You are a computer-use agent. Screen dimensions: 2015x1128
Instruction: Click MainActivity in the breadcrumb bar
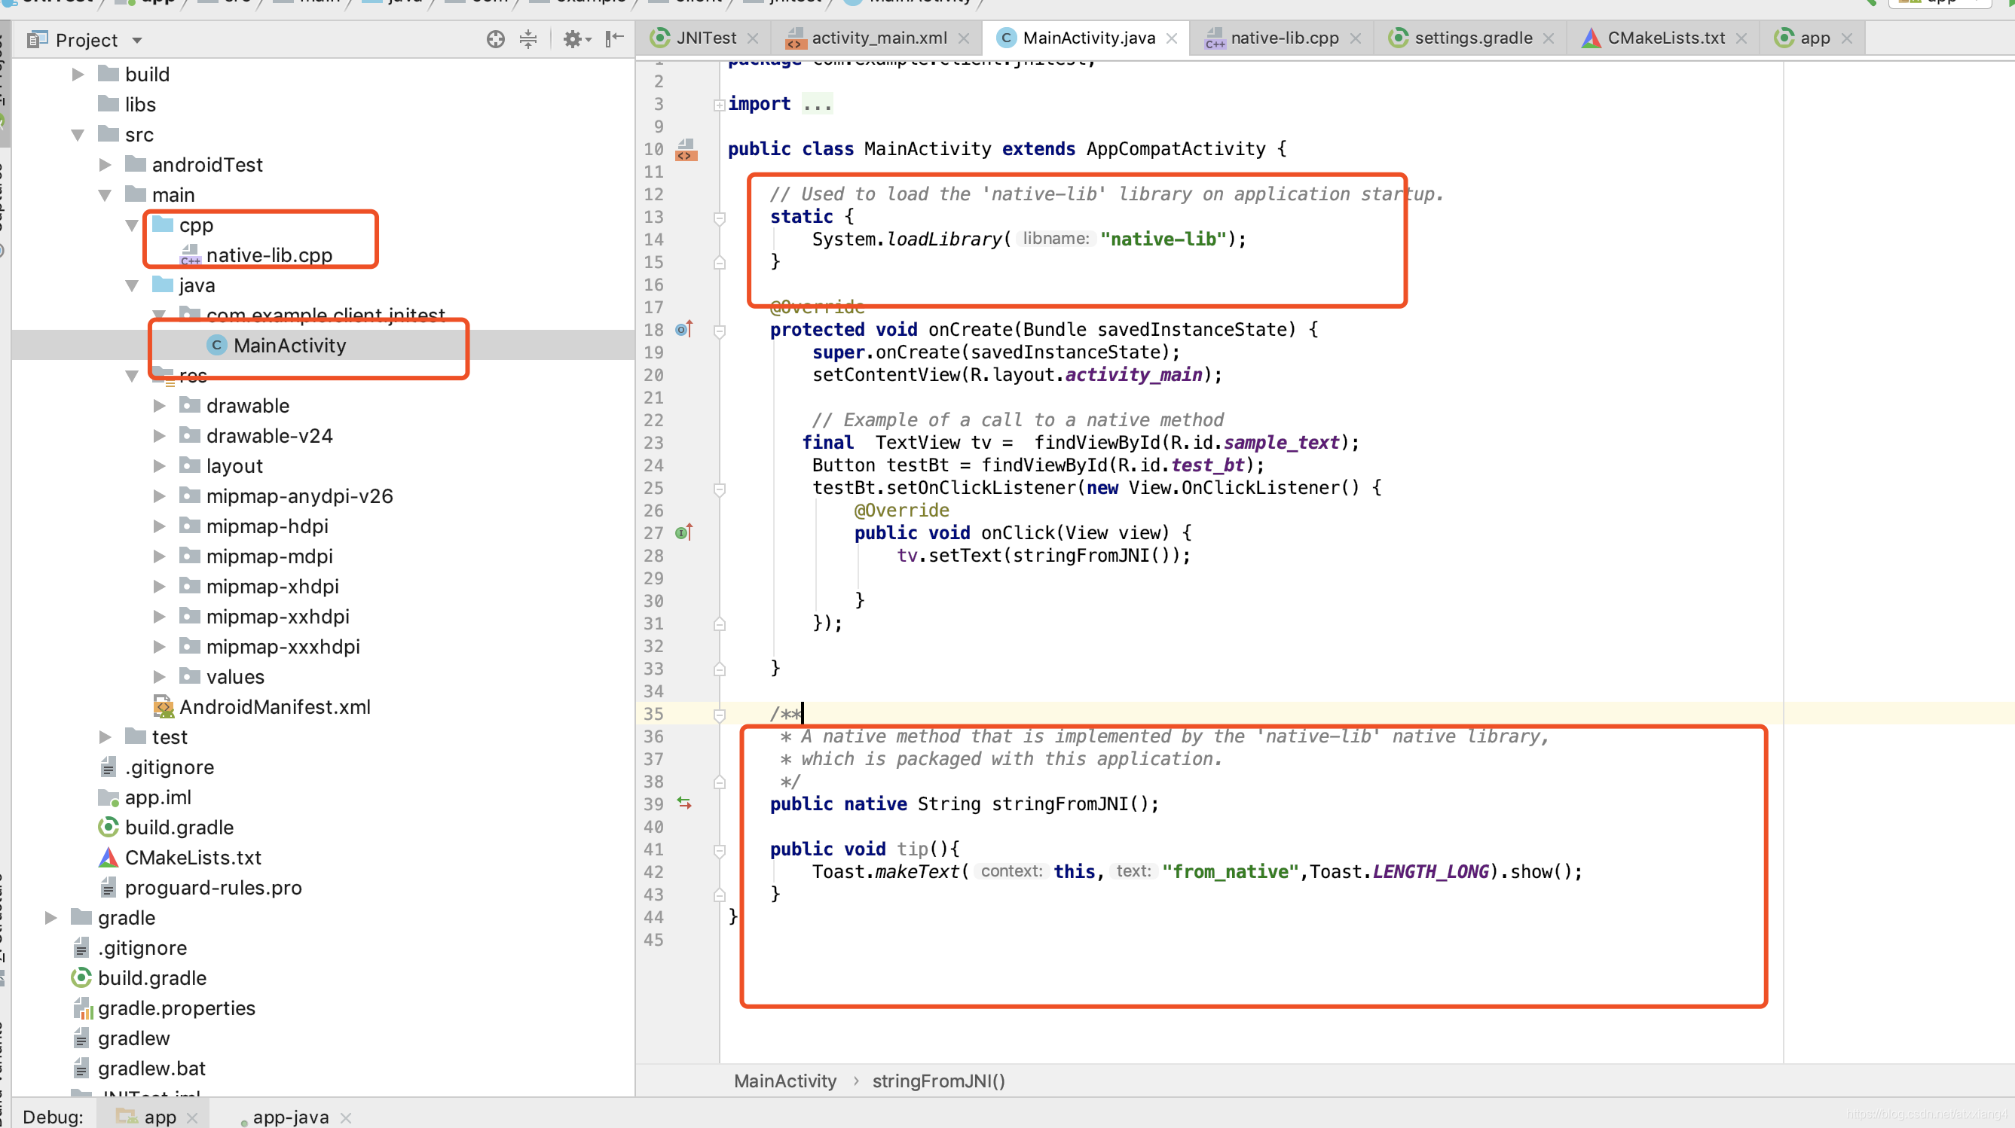click(x=784, y=1081)
